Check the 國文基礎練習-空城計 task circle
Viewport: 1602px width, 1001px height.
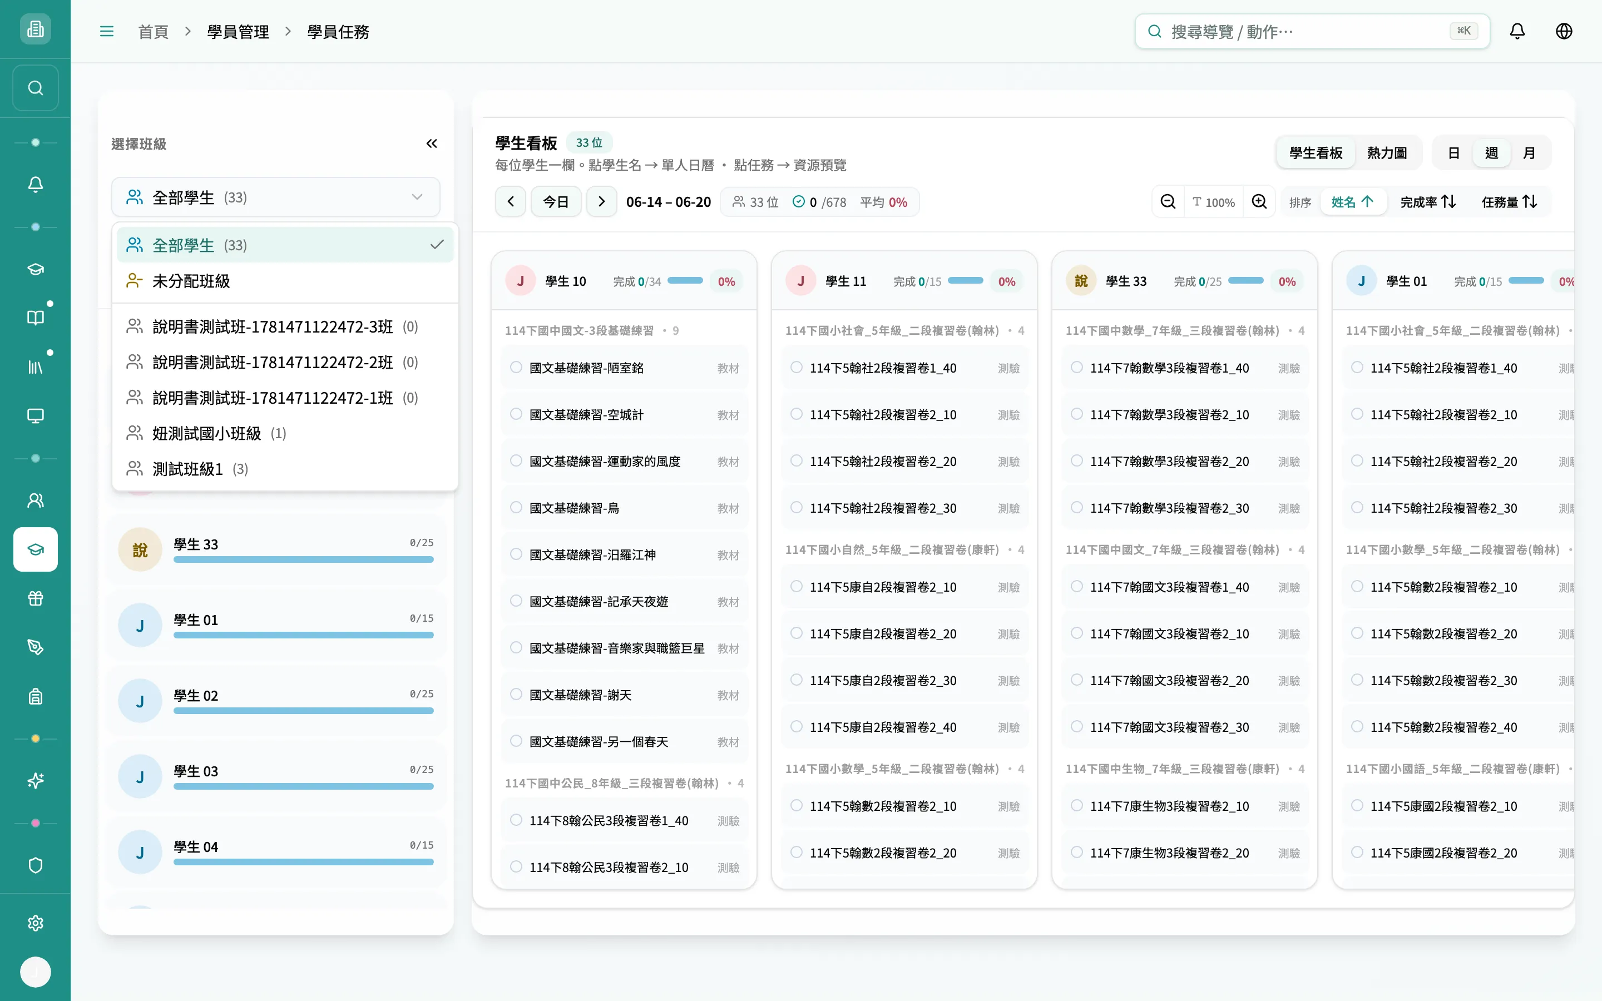[x=516, y=414]
